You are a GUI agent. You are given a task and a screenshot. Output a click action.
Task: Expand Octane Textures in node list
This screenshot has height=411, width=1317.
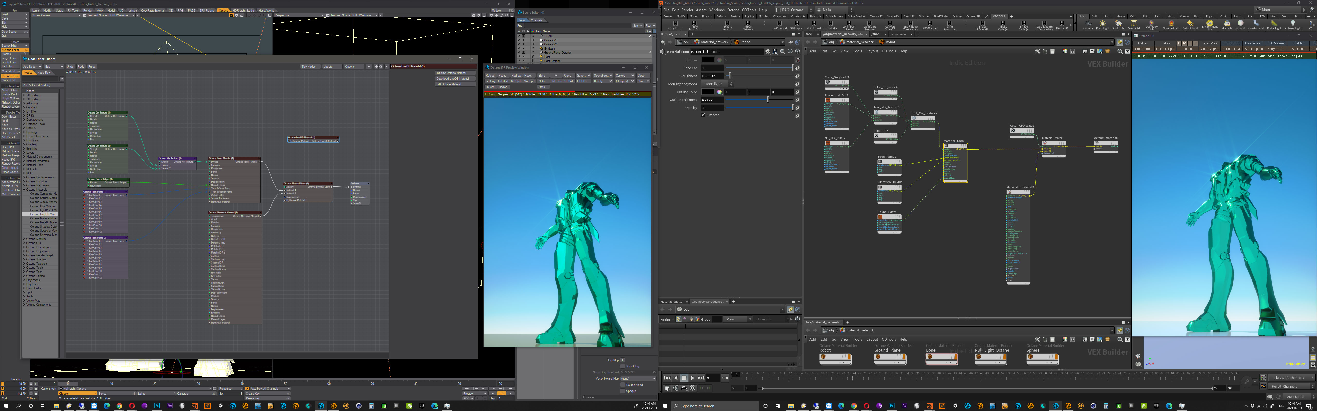tap(24, 264)
